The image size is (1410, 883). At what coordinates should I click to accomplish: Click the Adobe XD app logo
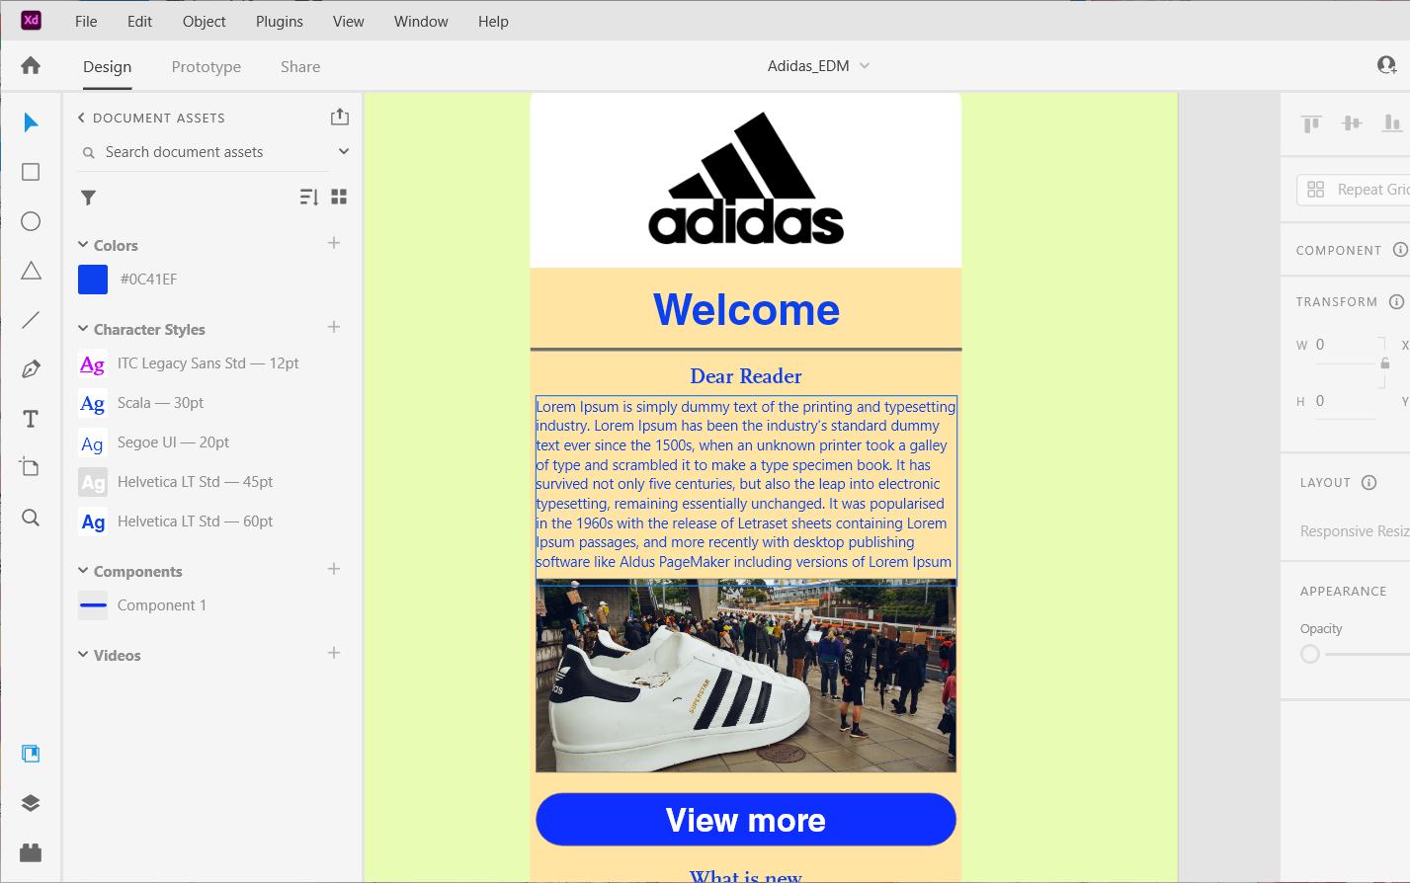[31, 20]
